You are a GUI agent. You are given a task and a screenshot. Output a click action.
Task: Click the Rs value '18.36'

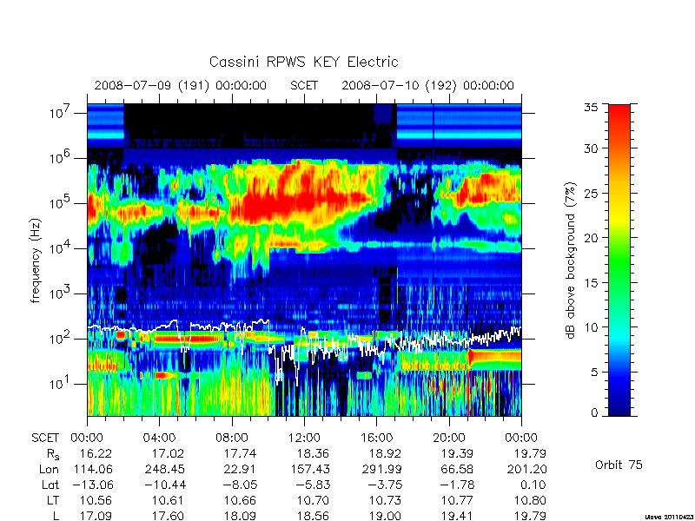[x=312, y=453]
